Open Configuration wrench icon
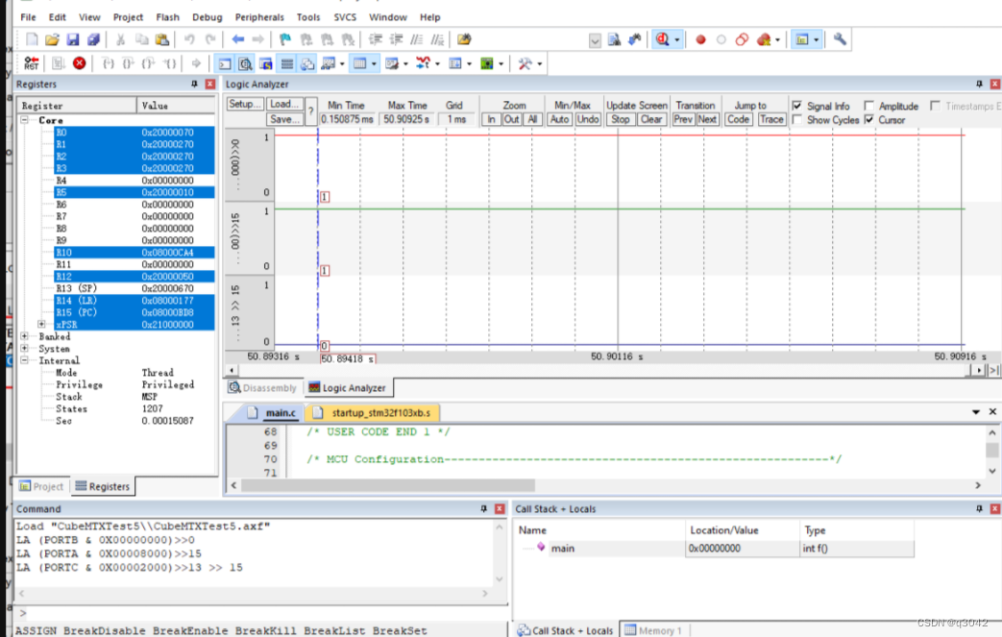This screenshot has width=1002, height=637. click(x=840, y=39)
